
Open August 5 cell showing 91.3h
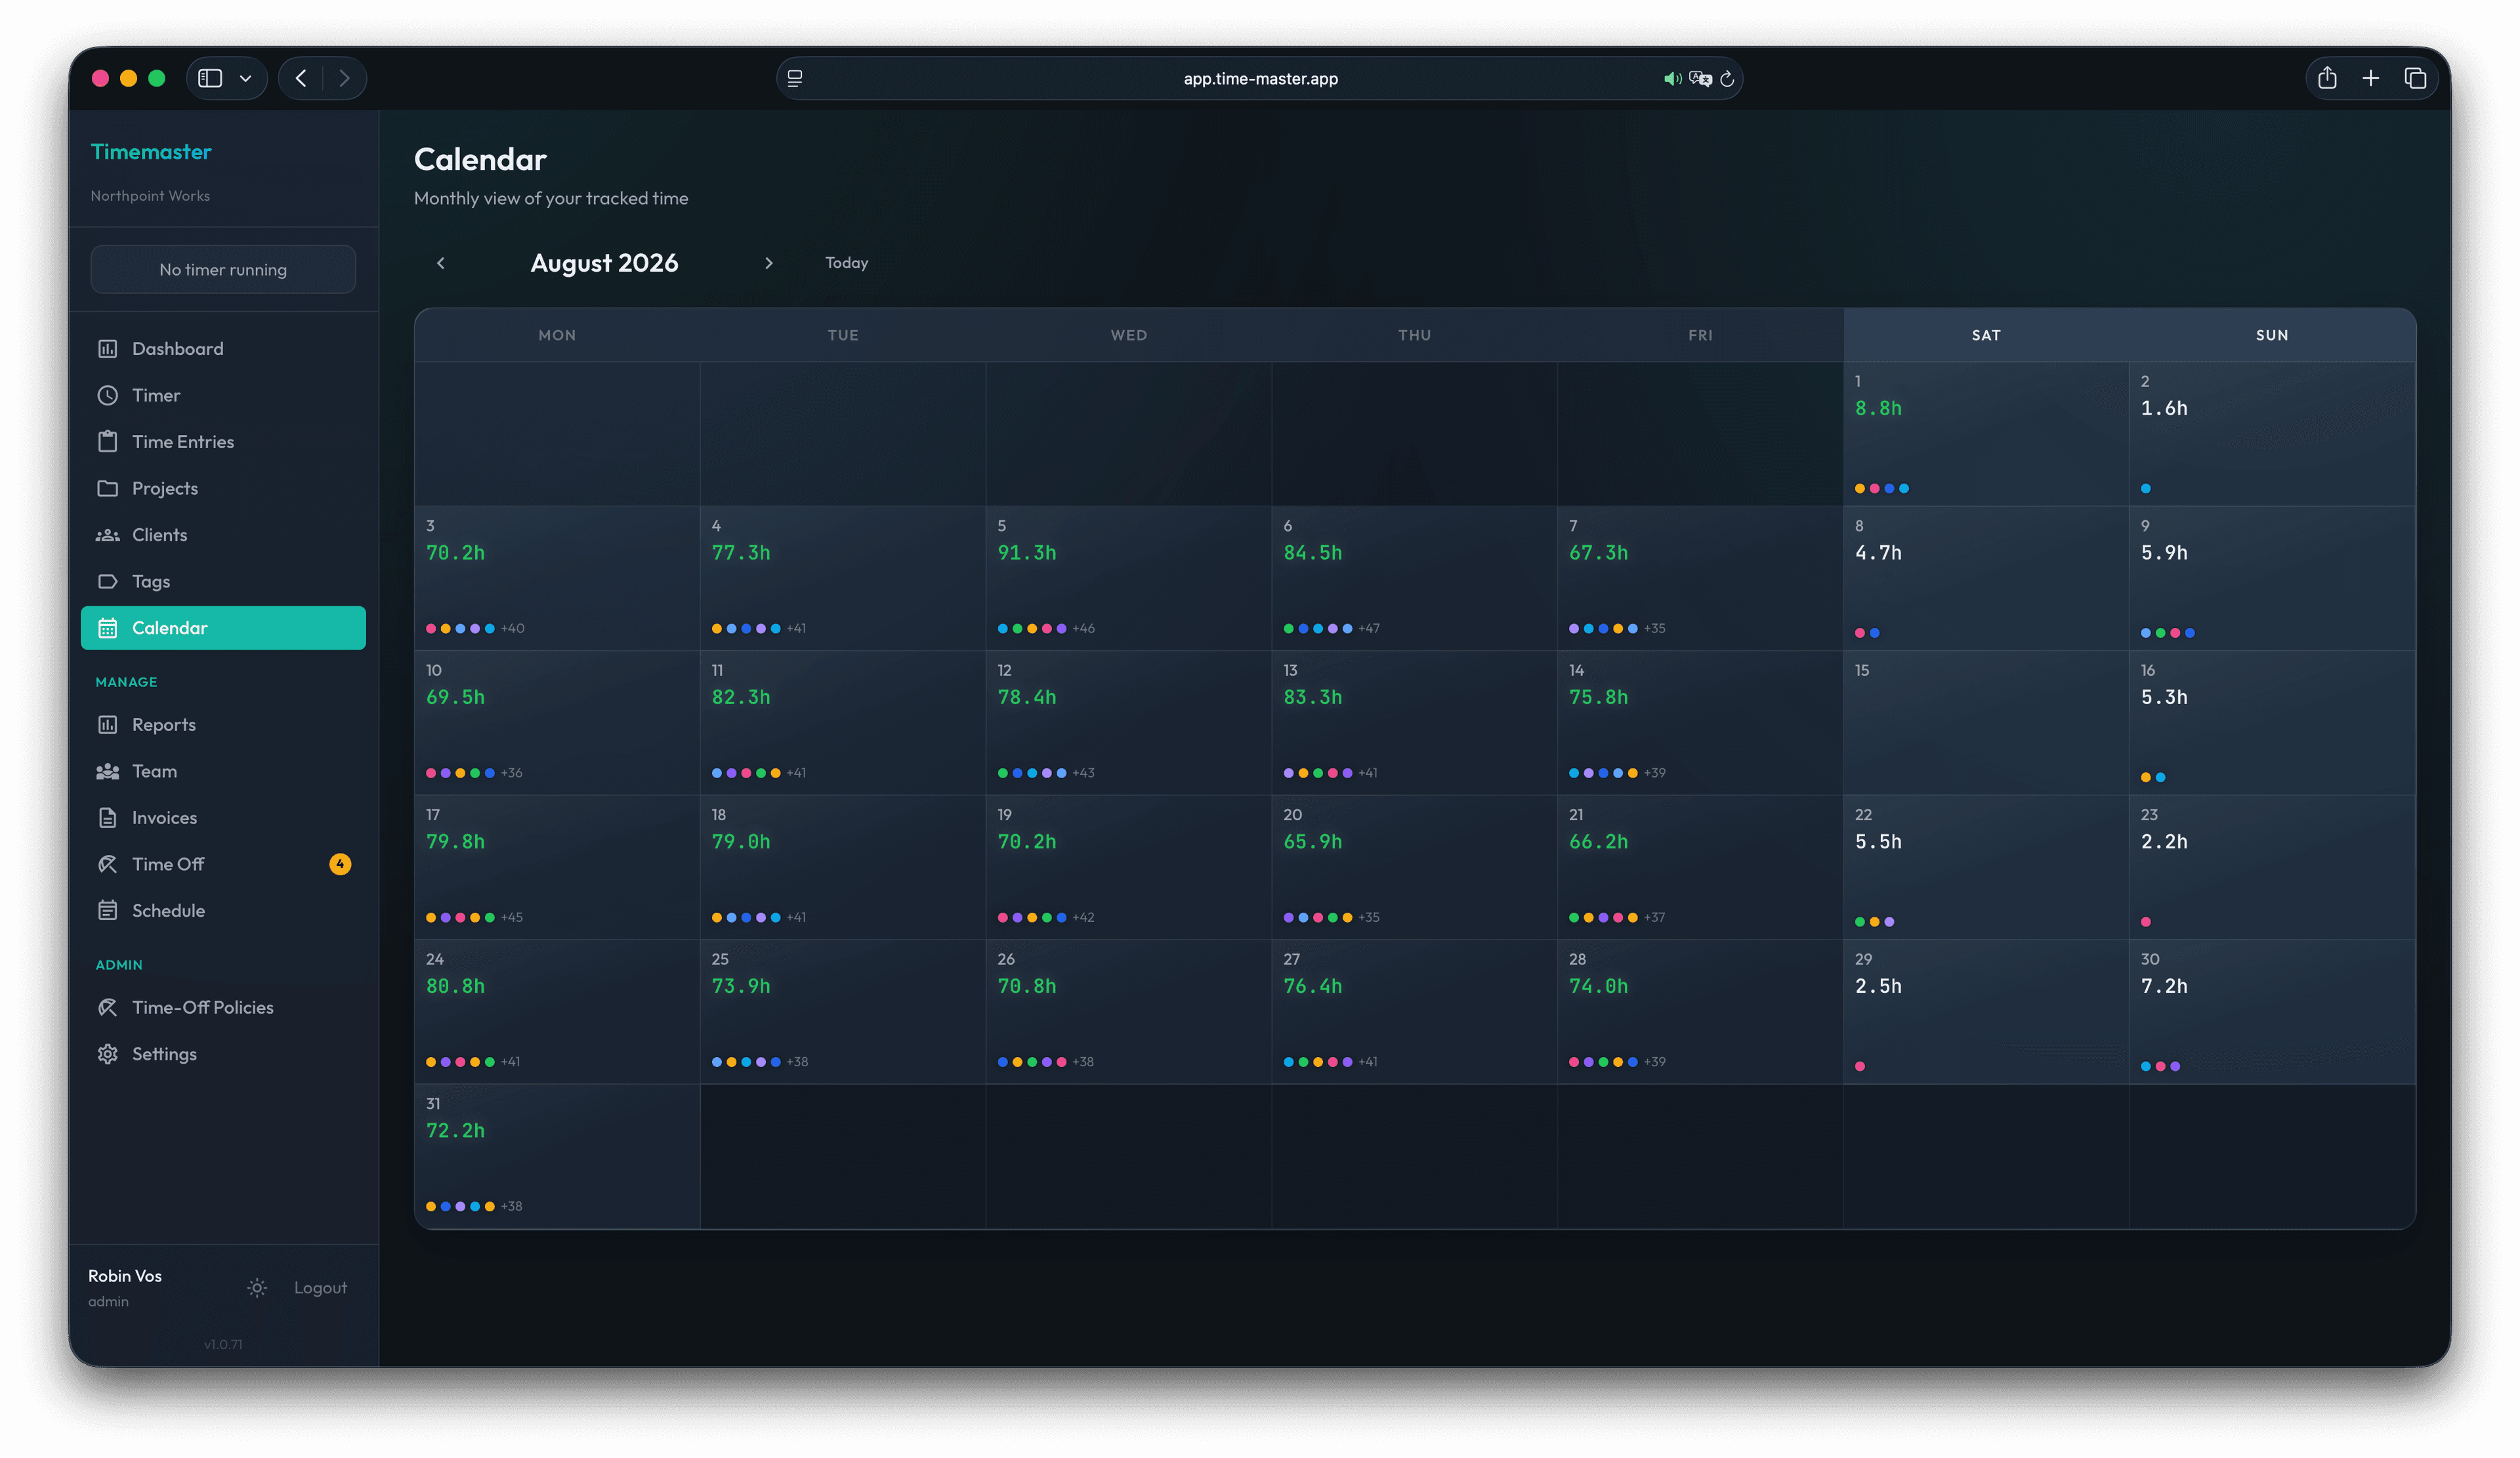[1128, 579]
